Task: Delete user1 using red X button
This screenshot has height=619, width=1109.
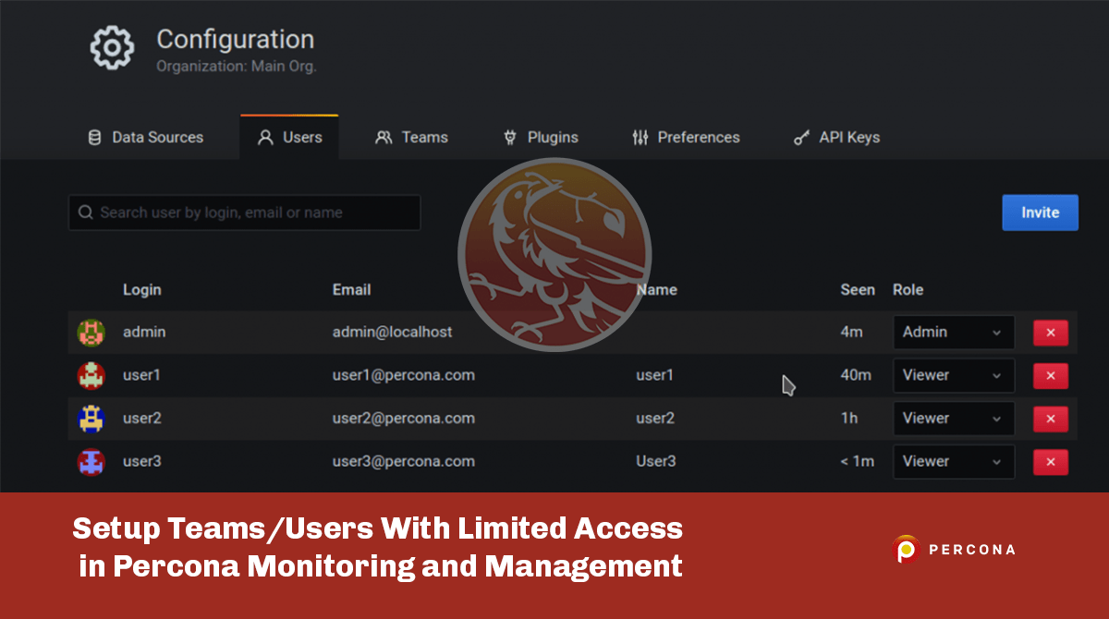Action: [1050, 376]
